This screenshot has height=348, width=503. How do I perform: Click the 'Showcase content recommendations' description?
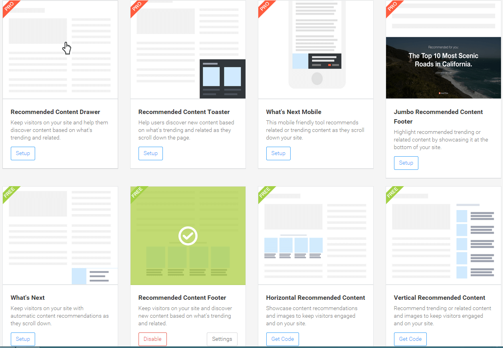pyautogui.click(x=312, y=316)
